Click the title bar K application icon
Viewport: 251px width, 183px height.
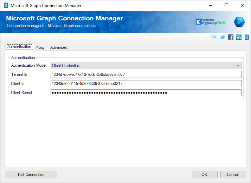(x=6, y=5)
